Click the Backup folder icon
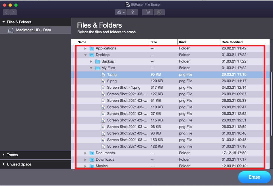The width and height of the screenshot is (273, 186). coord(98,61)
